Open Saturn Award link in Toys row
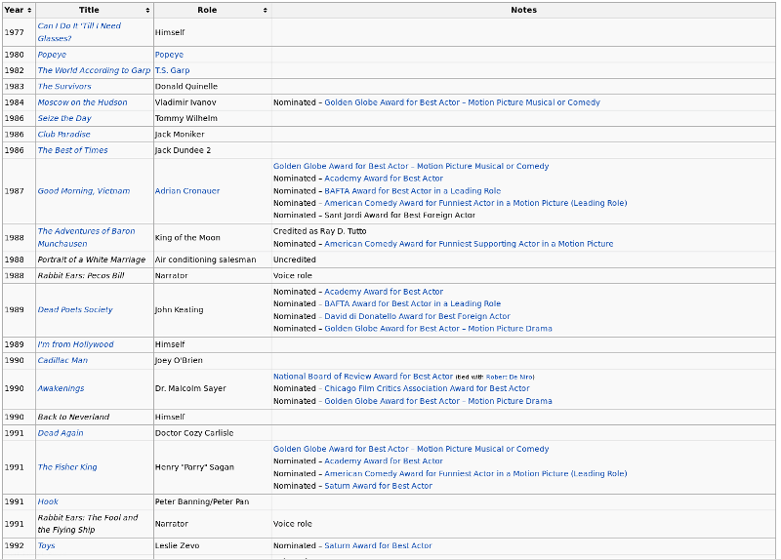This screenshot has height=560, width=781. pyautogui.click(x=378, y=545)
